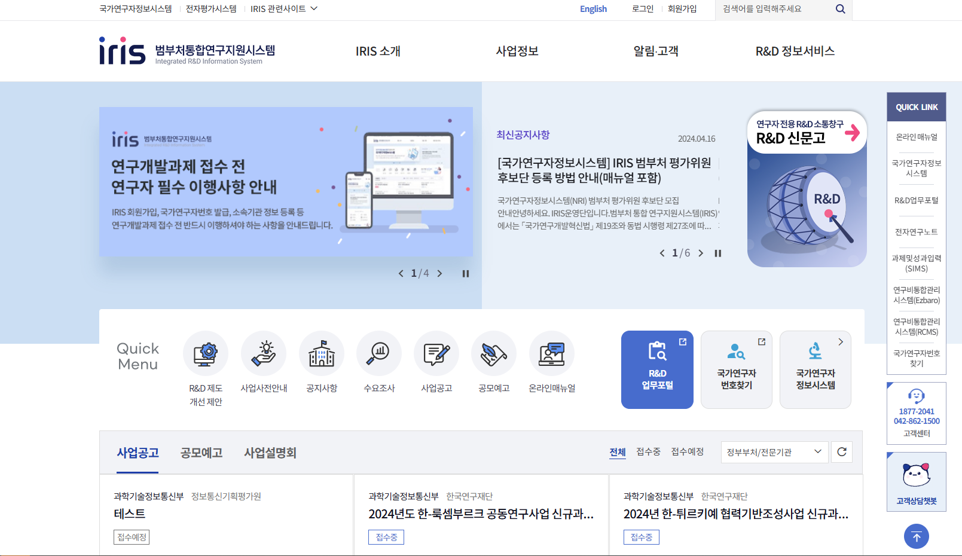Open the 고객상담챗봇 chatbot icon

click(x=917, y=482)
